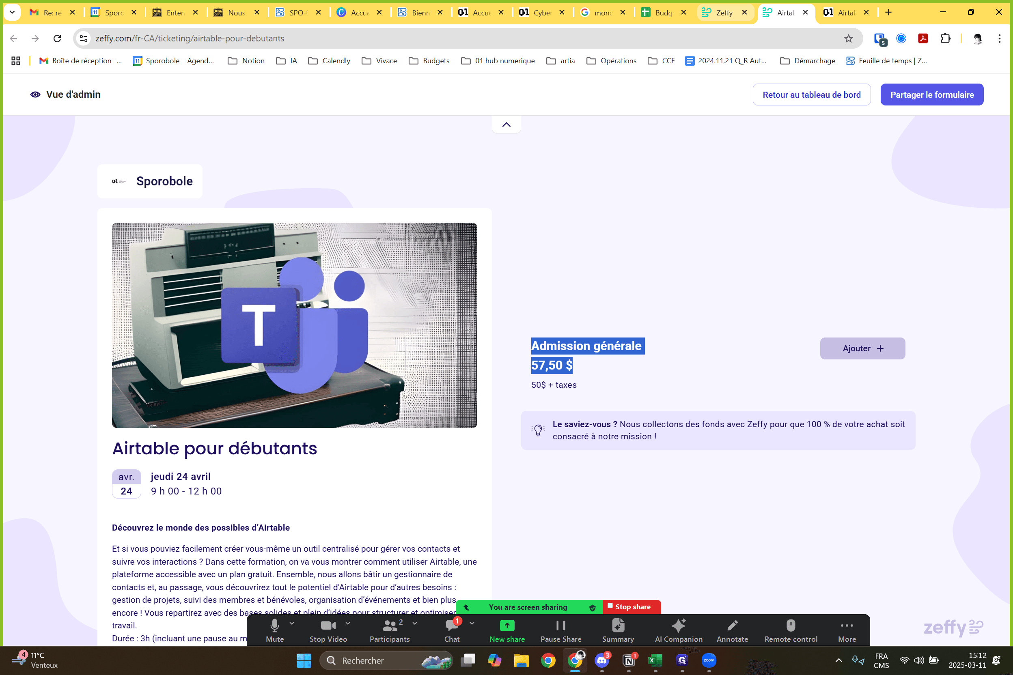Stop Video in the Zoom toolbar
The height and width of the screenshot is (675, 1013).
coord(328,630)
